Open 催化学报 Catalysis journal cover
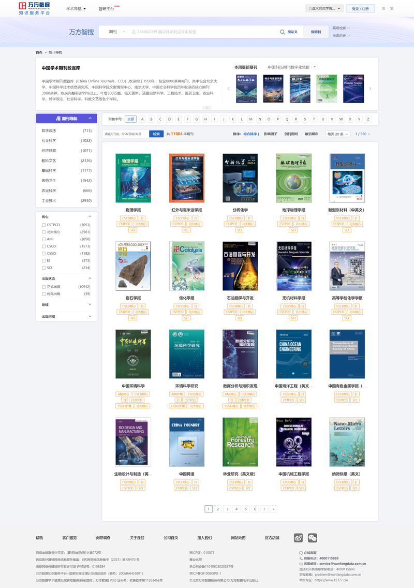Viewport: 414px width, 588px height. pyautogui.click(x=187, y=266)
